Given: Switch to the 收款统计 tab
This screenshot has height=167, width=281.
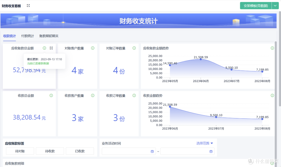Looking at the screenshot, I should click(10, 36).
